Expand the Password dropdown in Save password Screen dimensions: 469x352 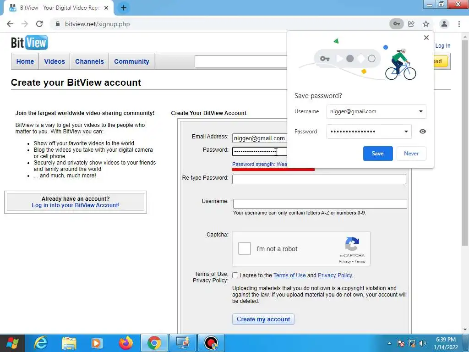(x=406, y=132)
